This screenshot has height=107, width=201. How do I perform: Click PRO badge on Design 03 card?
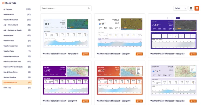[x=193, y=54]
